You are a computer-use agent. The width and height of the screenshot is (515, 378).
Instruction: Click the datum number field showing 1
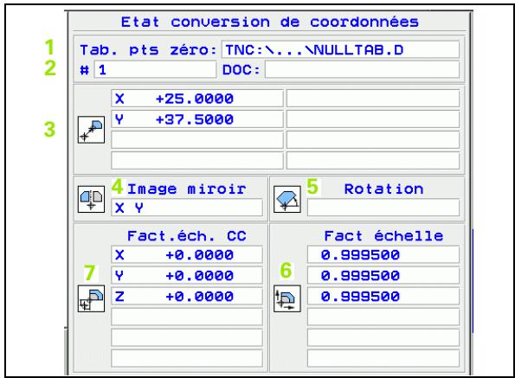[x=155, y=69]
